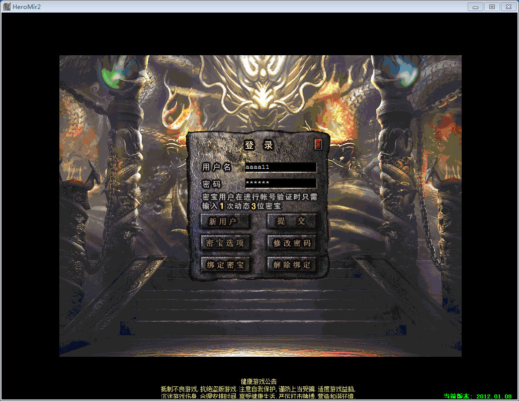Submit login with 提交 button
Image resolution: width=519 pixels, height=401 pixels.
(x=291, y=221)
